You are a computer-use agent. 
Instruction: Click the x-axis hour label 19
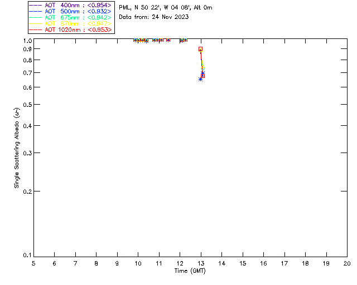(326, 264)
